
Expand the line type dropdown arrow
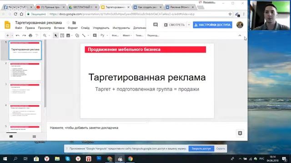click(x=88, y=35)
